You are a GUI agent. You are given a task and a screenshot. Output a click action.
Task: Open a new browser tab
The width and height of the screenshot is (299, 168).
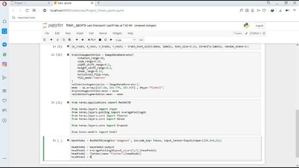(99, 3)
